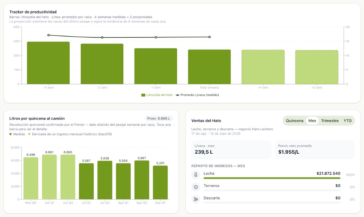Image resolution: width=364 pixels, height=217 pixels.
Task: Click the L/vaca · mes 239,5 L card
Action: pyautogui.click(x=231, y=149)
